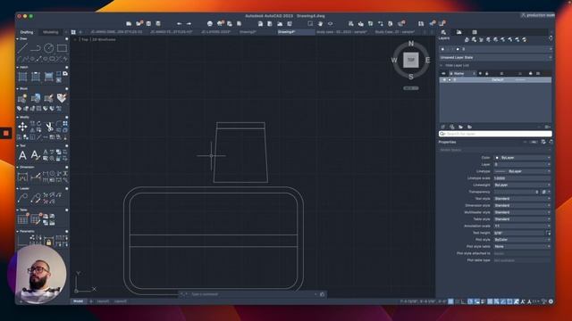Select the Multileader tool
Screen dimensions: 572x321
pyautogui.click(x=22, y=198)
